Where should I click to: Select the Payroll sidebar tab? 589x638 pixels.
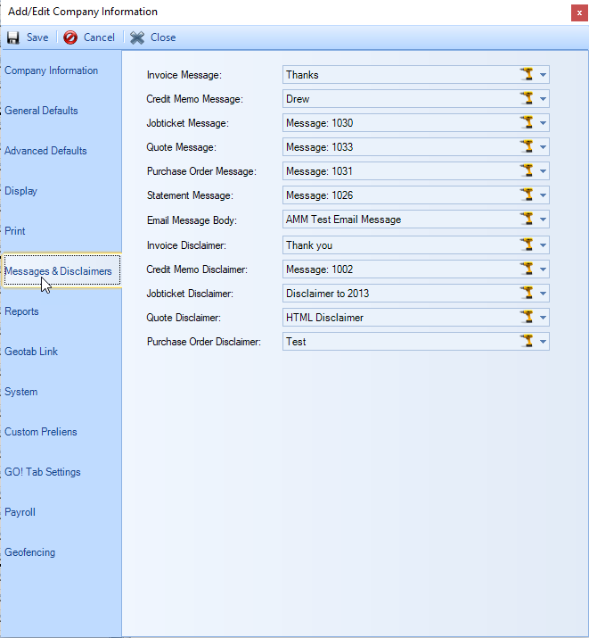20,512
